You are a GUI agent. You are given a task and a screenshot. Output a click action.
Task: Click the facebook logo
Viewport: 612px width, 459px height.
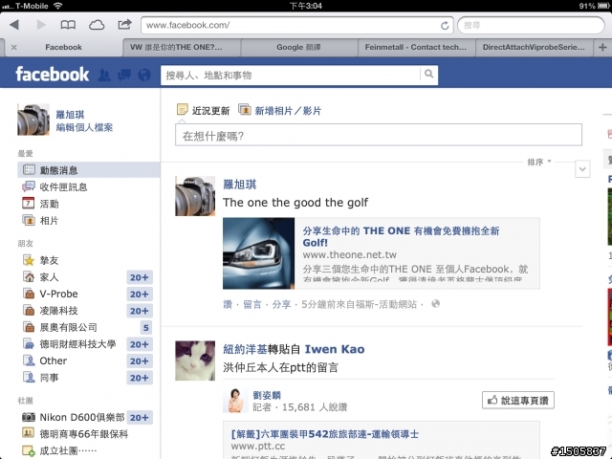click(53, 75)
